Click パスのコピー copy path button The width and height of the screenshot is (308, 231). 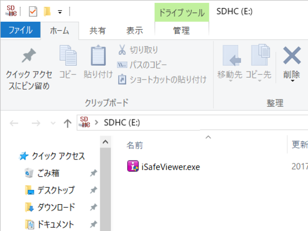click(x=142, y=65)
